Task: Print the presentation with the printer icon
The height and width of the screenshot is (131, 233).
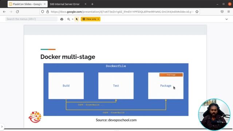Action: [62, 19]
